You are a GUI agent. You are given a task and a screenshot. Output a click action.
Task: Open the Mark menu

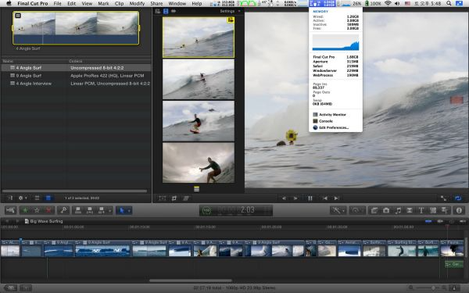(x=103, y=4)
